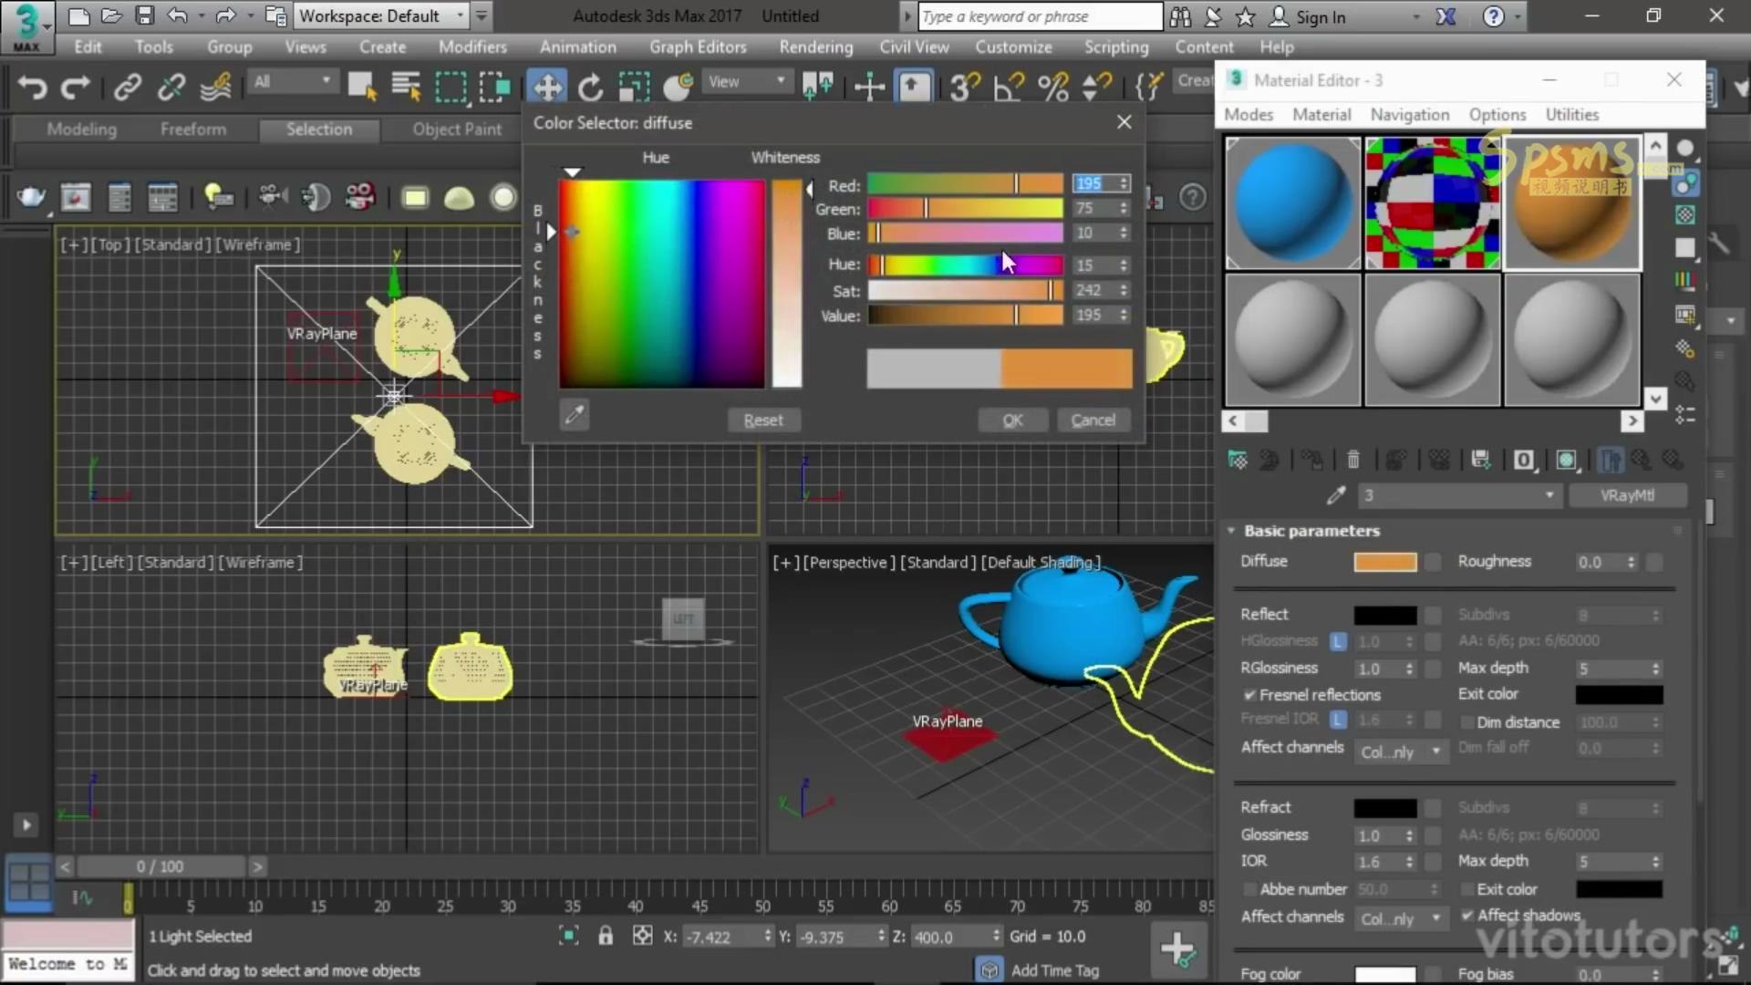Screen dimensions: 1751x985
Task: Click the Open file folder icon
Action: 111,16
